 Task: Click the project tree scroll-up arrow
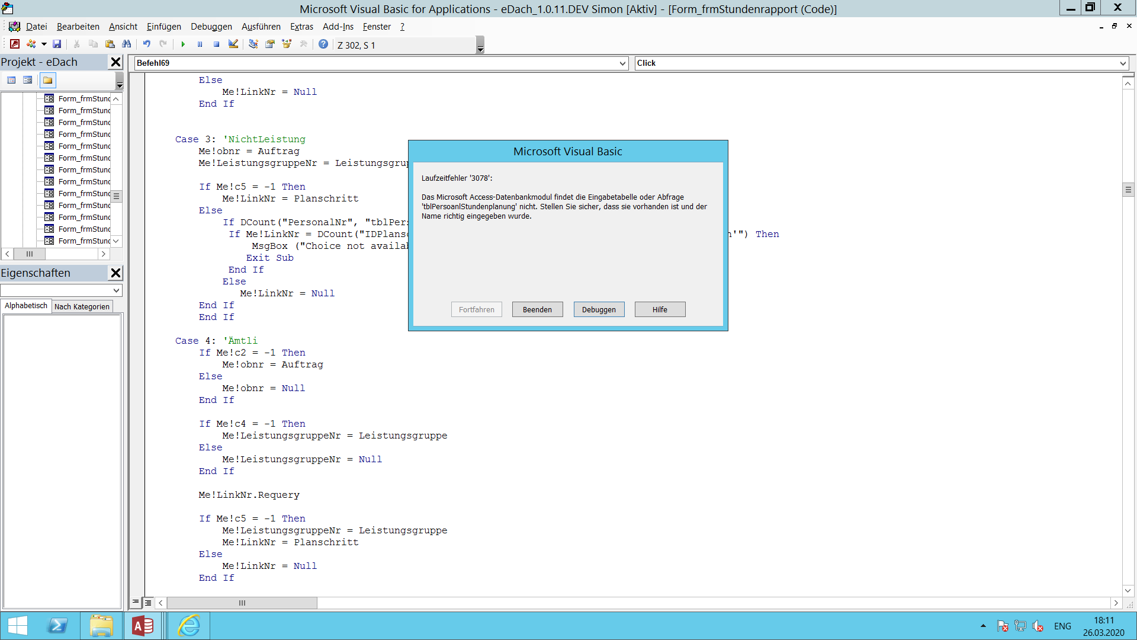[116, 99]
